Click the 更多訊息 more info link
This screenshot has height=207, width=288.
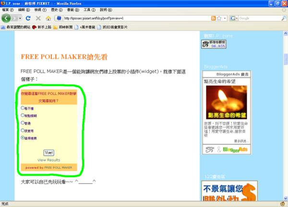241,141
